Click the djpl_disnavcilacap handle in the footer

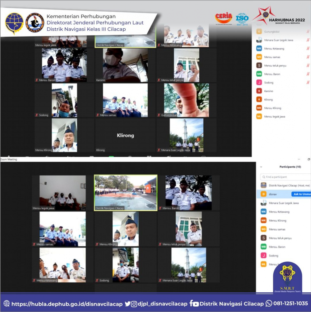(162, 304)
